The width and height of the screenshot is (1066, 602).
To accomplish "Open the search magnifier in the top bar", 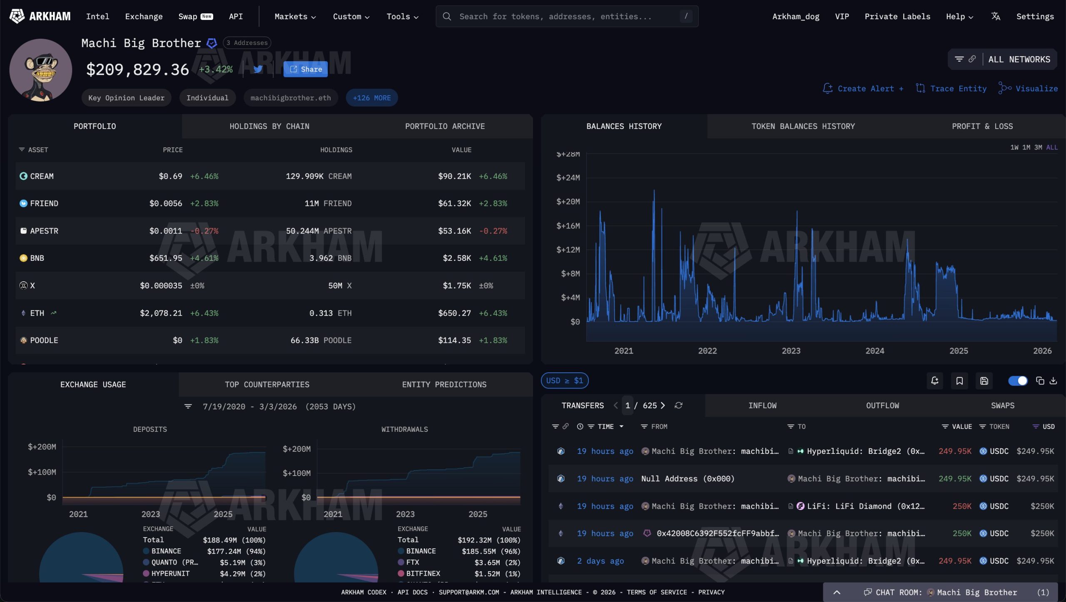I will [x=447, y=16].
